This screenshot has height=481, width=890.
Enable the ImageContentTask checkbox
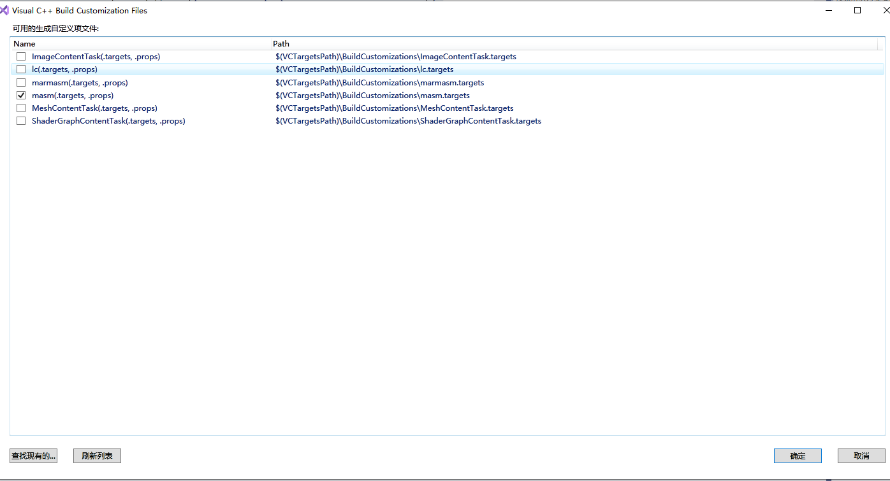pyautogui.click(x=21, y=57)
